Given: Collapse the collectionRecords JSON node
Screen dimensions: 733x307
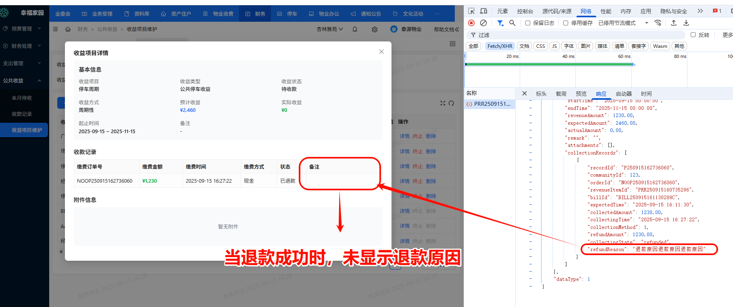Looking at the screenshot, I should point(531,153).
